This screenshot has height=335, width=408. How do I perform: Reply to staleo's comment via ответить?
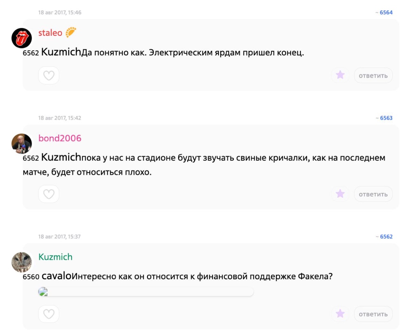coord(373,76)
